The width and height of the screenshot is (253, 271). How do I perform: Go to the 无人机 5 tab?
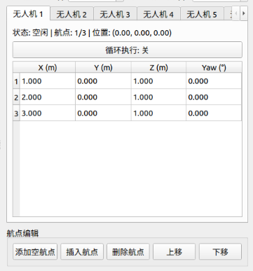tap(202, 14)
